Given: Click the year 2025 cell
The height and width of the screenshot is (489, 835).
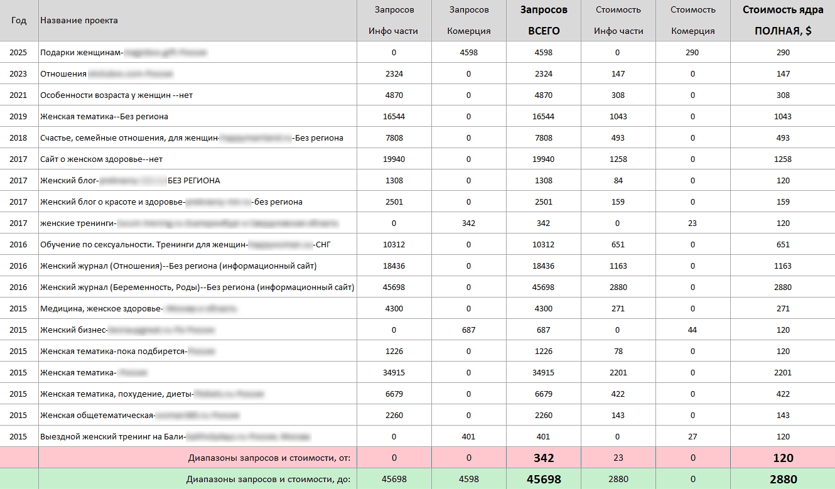Looking at the screenshot, I should tap(19, 53).
